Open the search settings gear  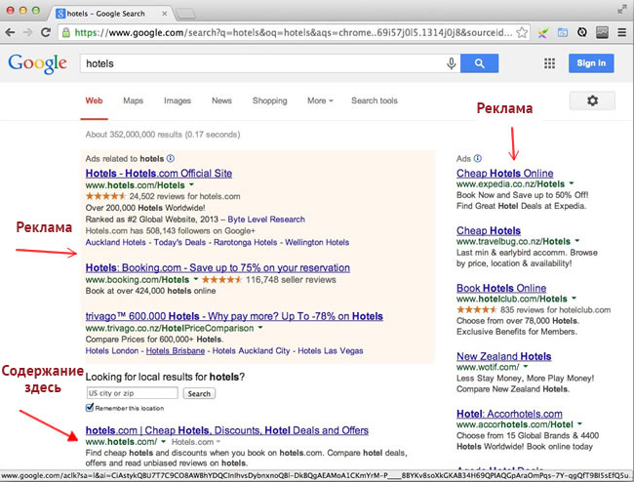[593, 100]
